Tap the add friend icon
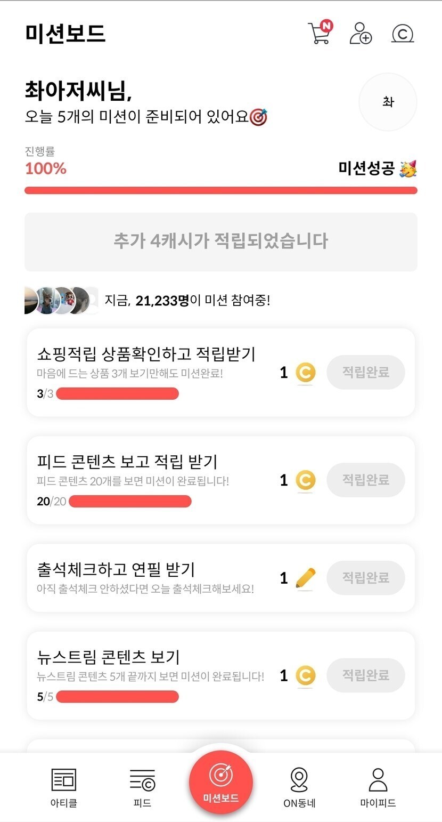Screen dimensions: 442x822 click(361, 33)
